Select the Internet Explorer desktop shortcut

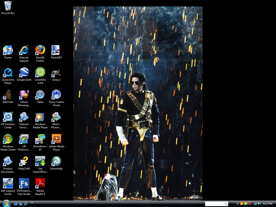(x=24, y=54)
